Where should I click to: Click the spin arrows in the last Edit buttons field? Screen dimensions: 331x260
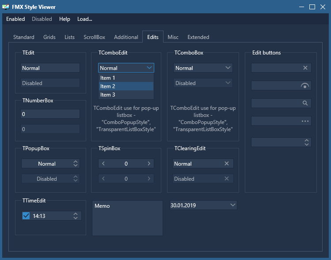tap(307, 142)
